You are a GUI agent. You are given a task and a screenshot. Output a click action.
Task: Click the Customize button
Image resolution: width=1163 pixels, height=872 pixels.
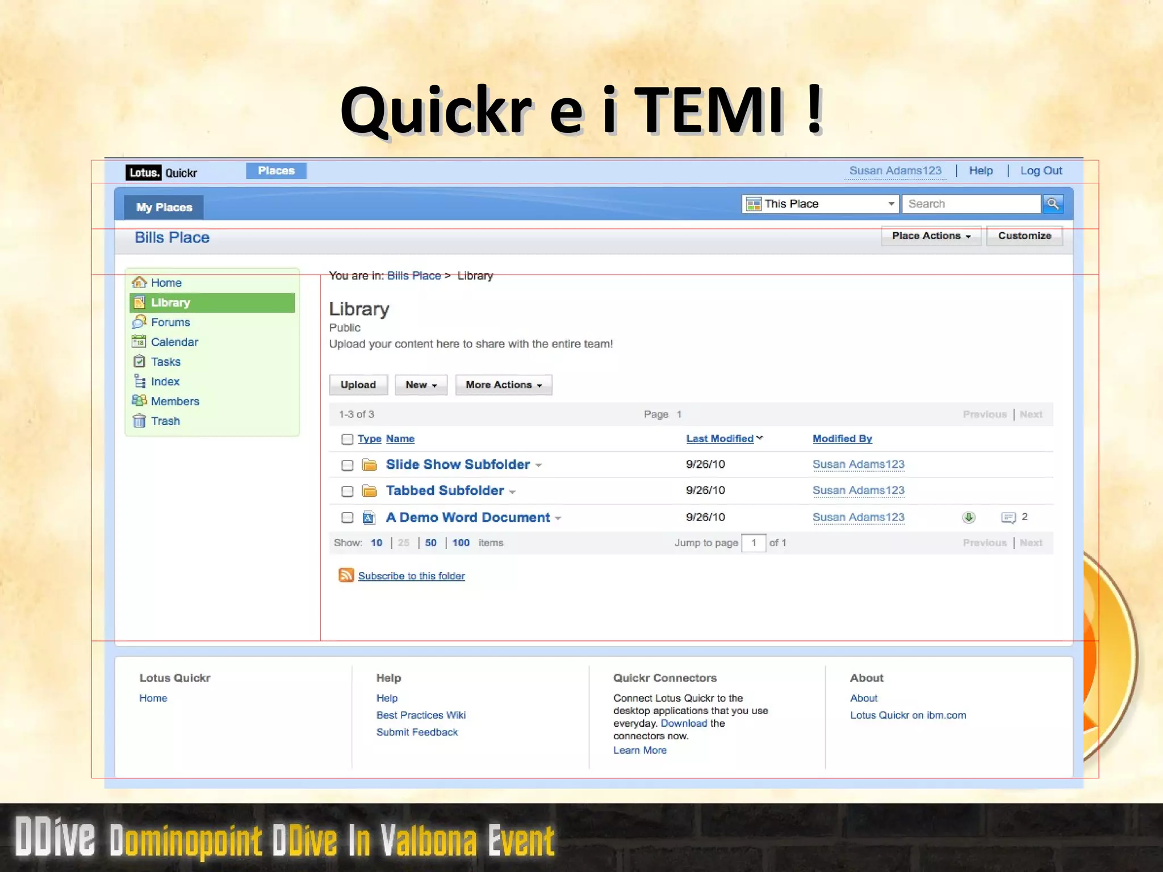1024,236
